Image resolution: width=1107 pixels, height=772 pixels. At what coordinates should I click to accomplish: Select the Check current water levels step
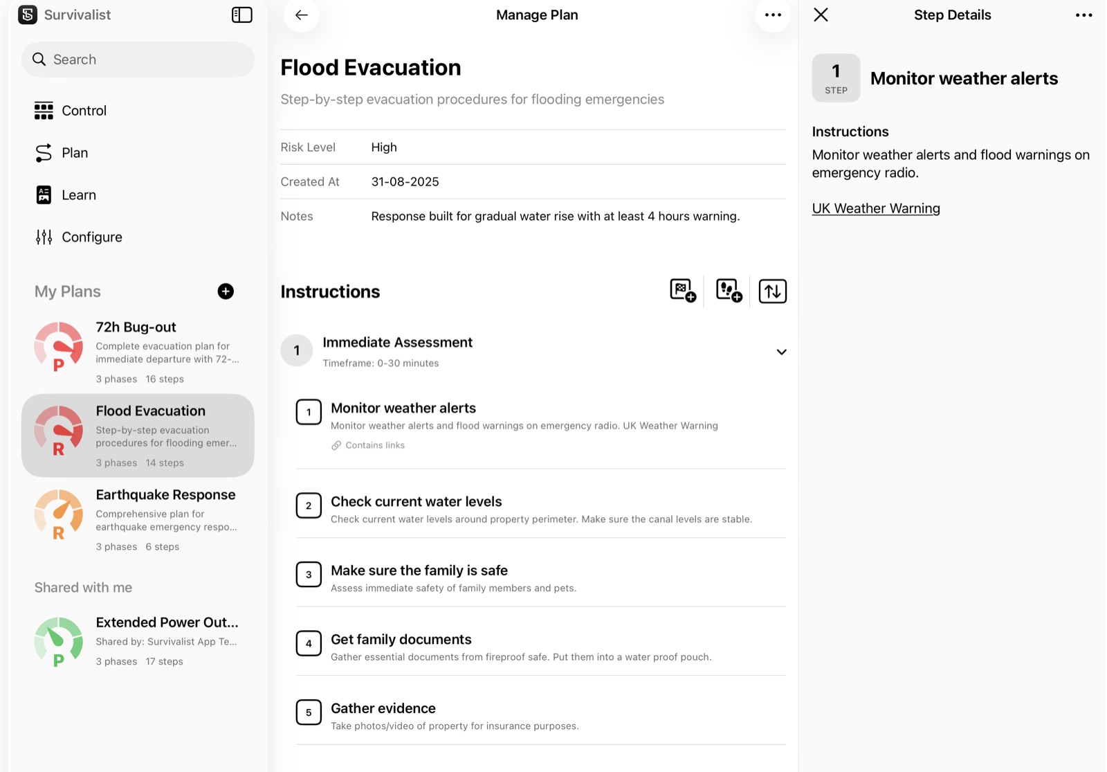coord(541,509)
